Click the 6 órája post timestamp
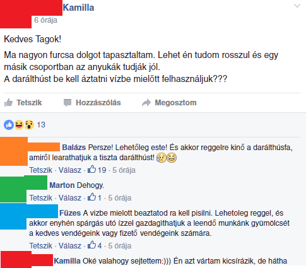This screenshot has width=306, height=268. coord(45,20)
